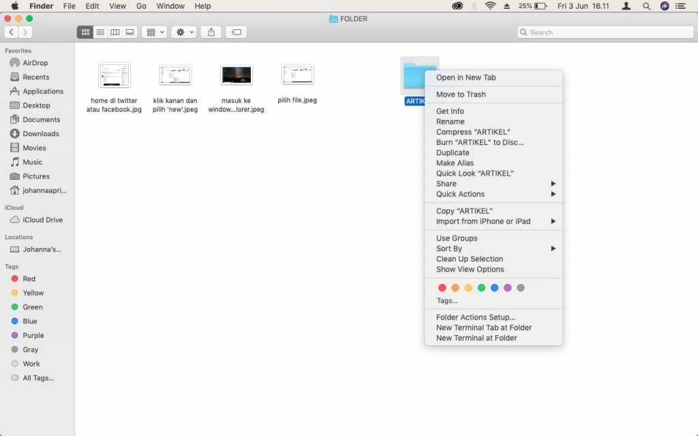Apply the green tag color dot

pos(481,288)
